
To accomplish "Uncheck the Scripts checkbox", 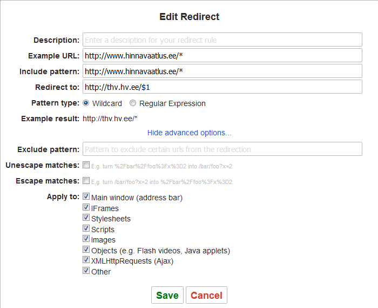I will point(86,228).
